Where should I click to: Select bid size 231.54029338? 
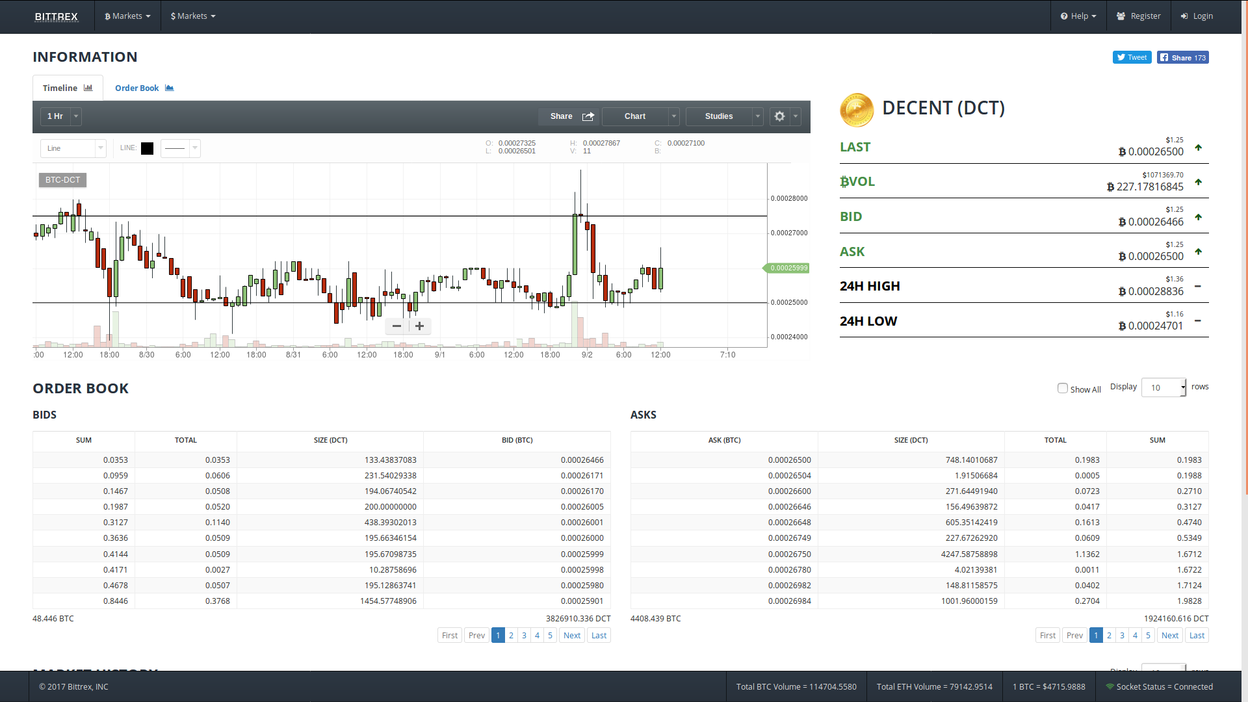pos(391,476)
